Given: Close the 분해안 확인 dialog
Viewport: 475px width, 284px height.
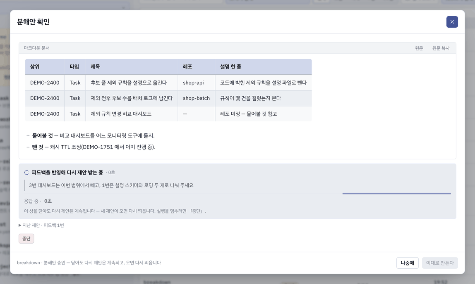Looking at the screenshot, I should (x=452, y=22).
